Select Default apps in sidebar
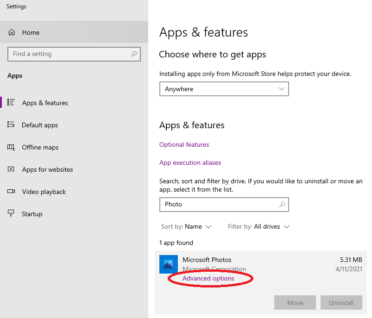The image size is (372, 318). (x=40, y=125)
